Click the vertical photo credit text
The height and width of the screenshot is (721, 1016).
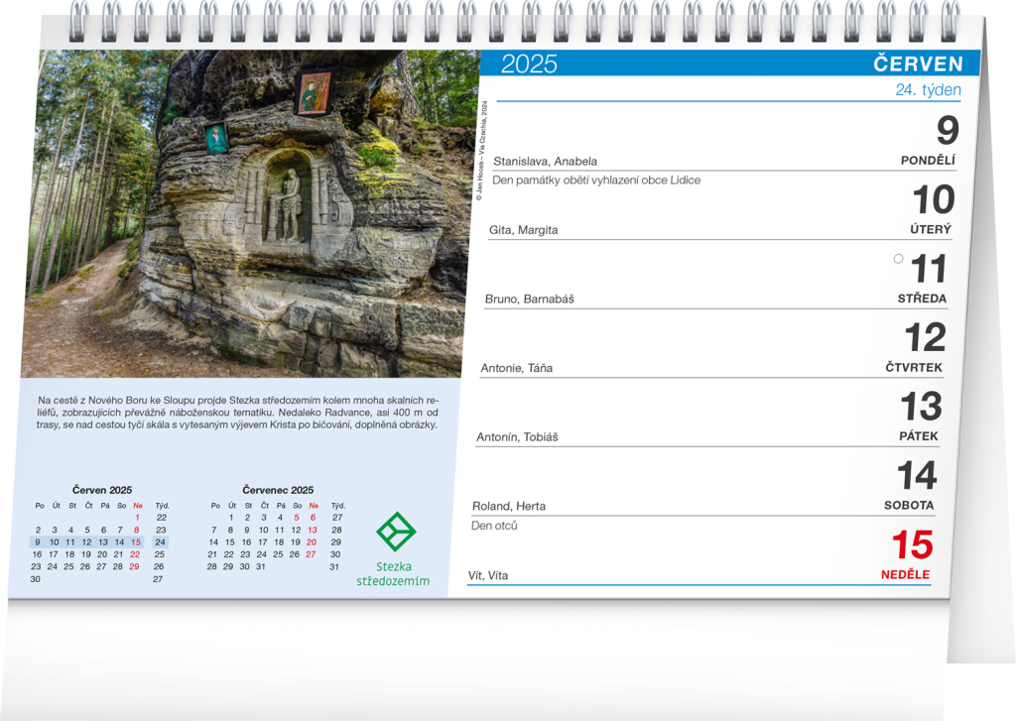[x=481, y=149]
